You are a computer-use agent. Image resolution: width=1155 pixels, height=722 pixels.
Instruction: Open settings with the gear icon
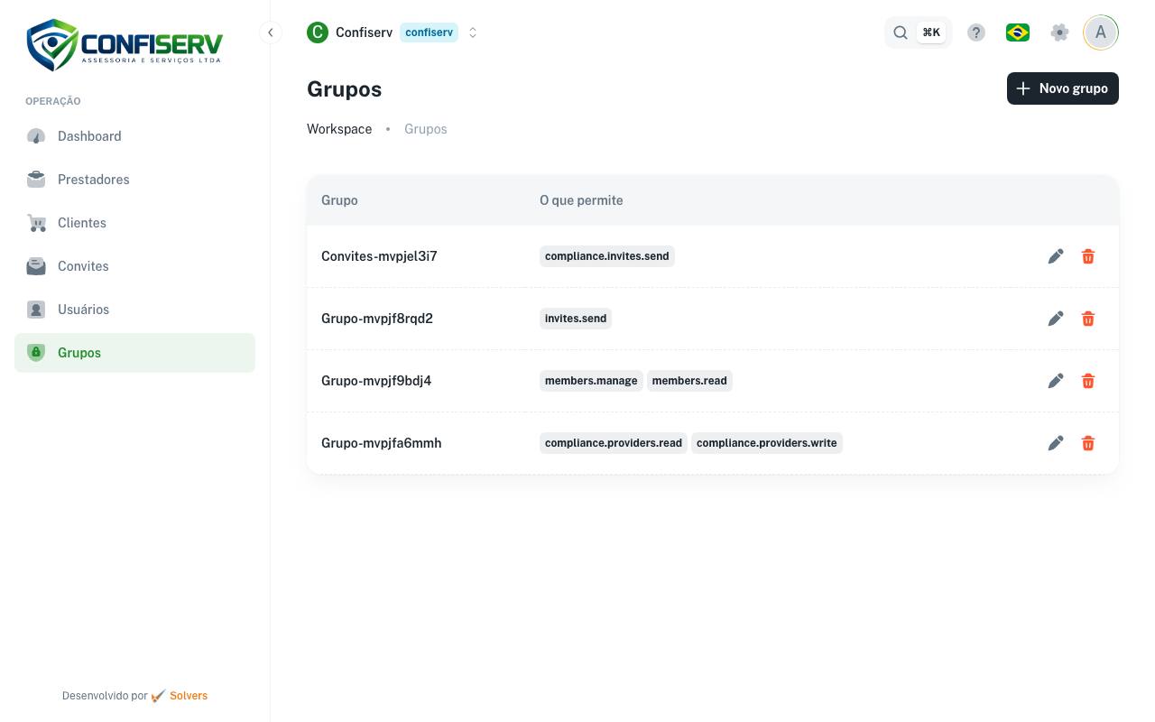pos(1059,32)
